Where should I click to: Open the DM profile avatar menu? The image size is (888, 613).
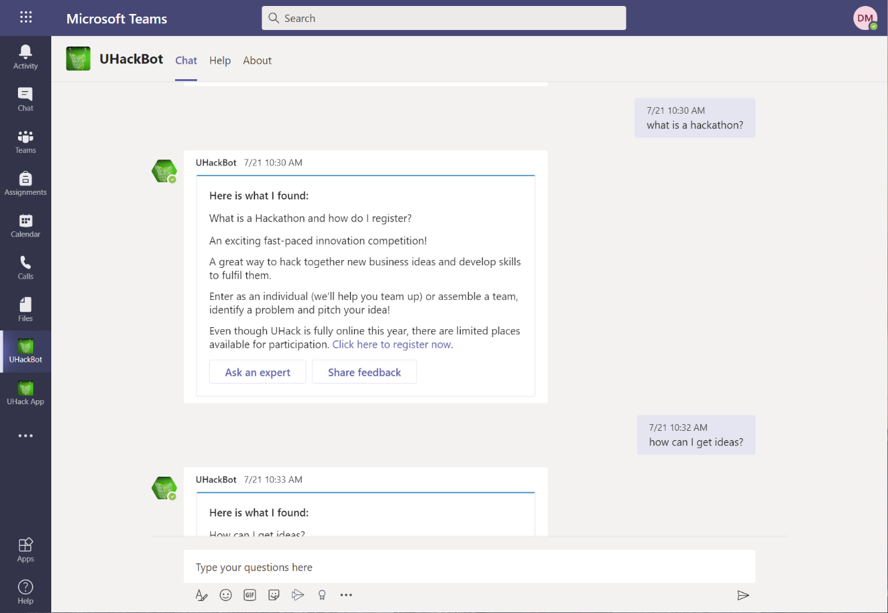pos(865,19)
